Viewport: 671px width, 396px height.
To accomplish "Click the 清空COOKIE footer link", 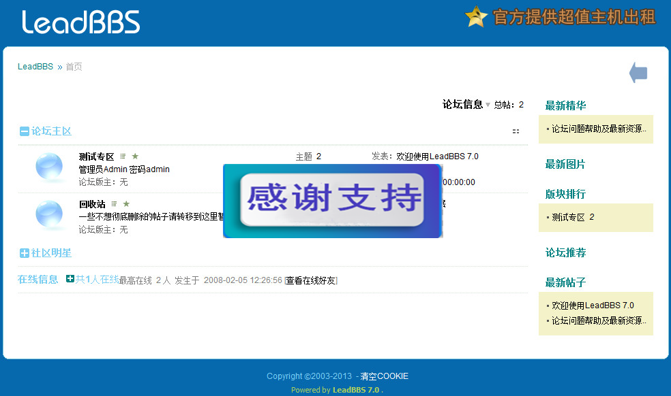I will pyautogui.click(x=385, y=376).
